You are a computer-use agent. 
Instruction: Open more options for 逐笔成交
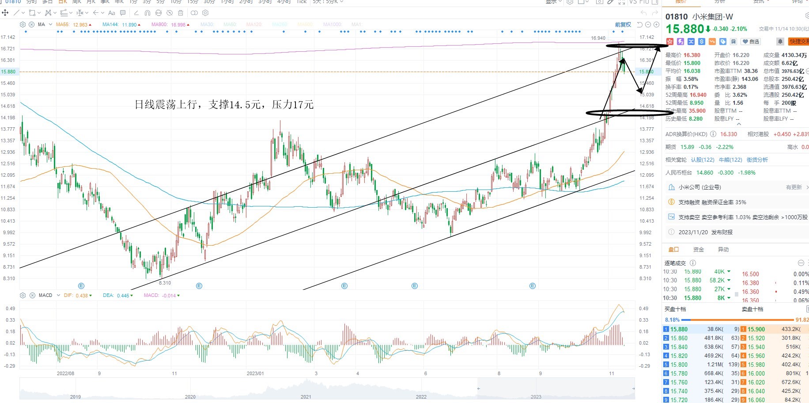[x=801, y=263]
